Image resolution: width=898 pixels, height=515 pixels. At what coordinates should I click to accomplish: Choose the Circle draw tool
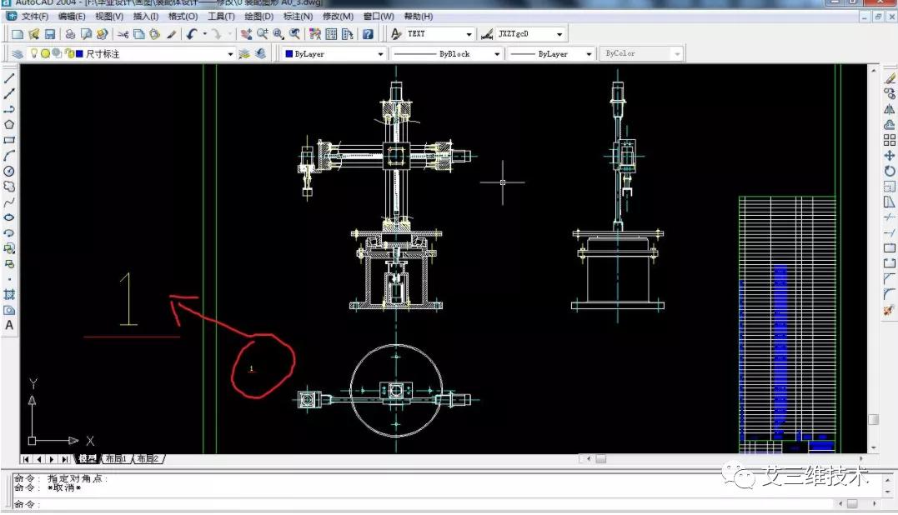pyautogui.click(x=10, y=171)
